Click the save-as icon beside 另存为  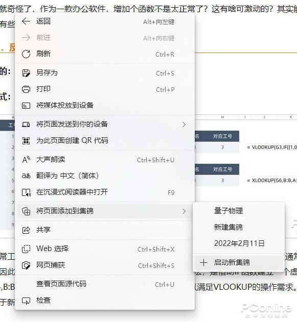(26, 73)
